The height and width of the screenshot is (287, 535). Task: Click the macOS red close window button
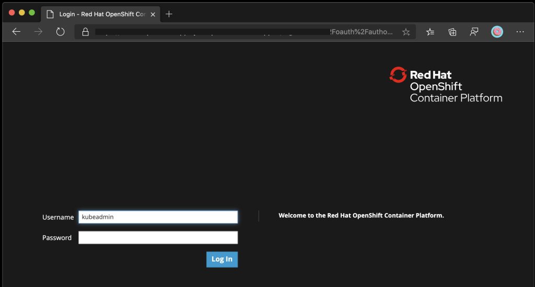coord(11,13)
